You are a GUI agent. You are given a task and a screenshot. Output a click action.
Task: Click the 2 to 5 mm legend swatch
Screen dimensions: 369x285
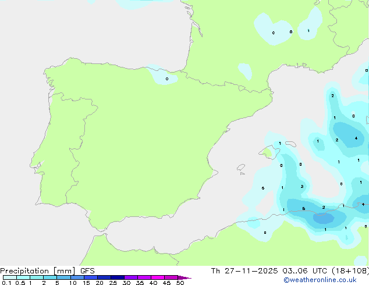50,277
